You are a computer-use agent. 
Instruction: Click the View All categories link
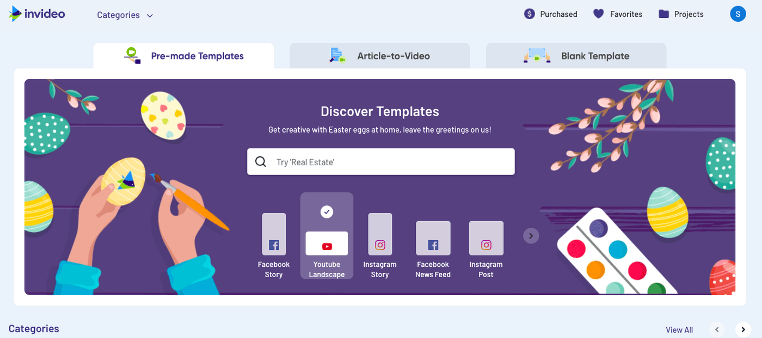[679, 330]
